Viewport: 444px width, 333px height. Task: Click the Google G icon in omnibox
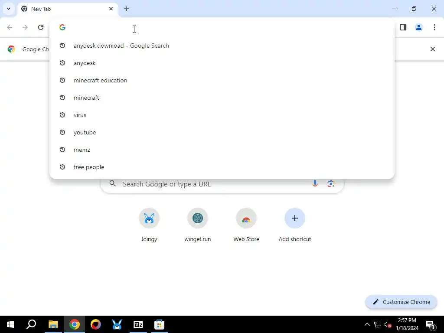(x=62, y=27)
